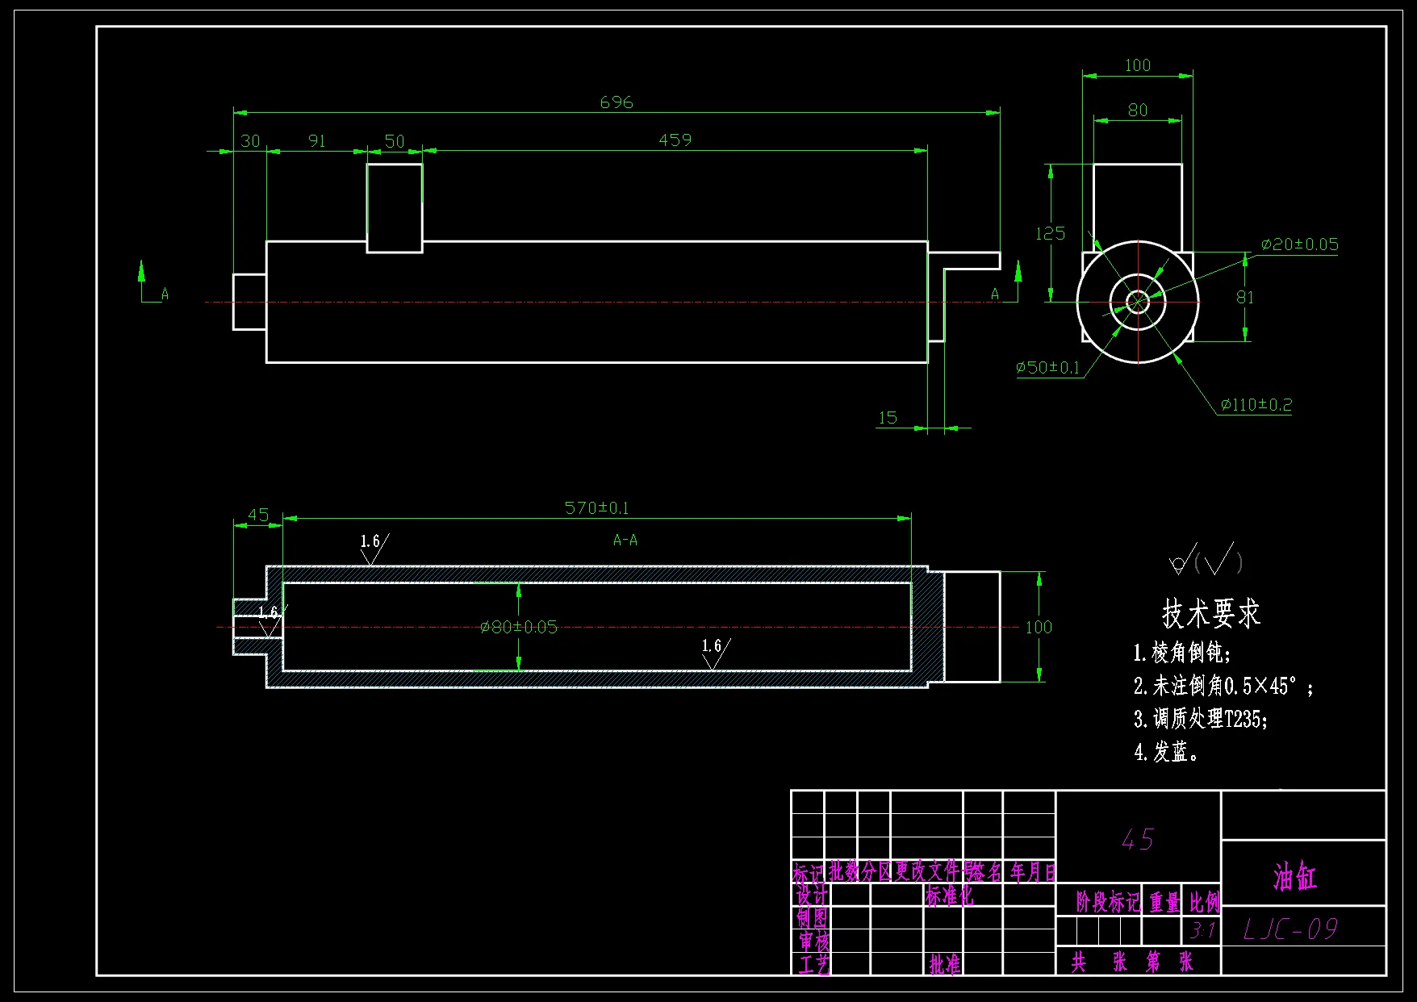Click the 30 dimension value

tap(250, 141)
